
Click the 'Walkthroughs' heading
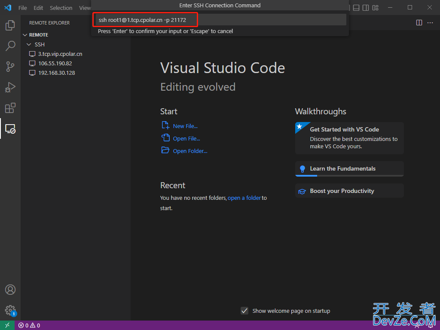[x=321, y=111]
